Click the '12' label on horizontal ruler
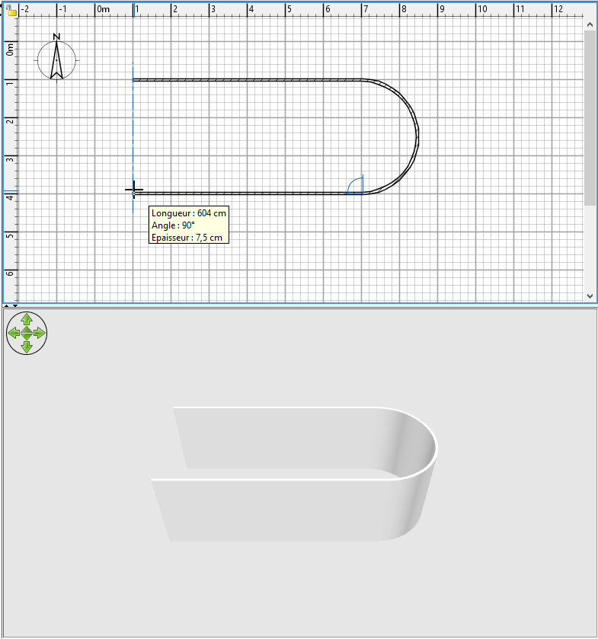This screenshot has height=639, width=598. [x=558, y=9]
